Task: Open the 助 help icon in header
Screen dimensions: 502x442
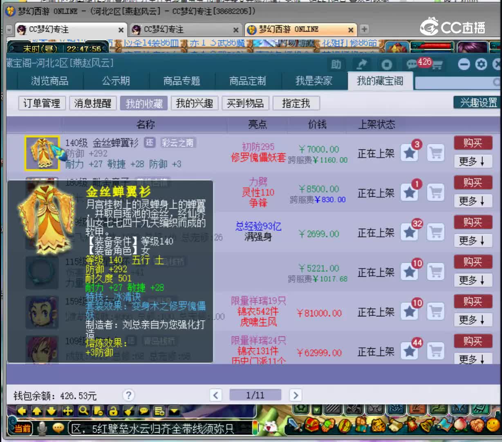Action: 336,64
